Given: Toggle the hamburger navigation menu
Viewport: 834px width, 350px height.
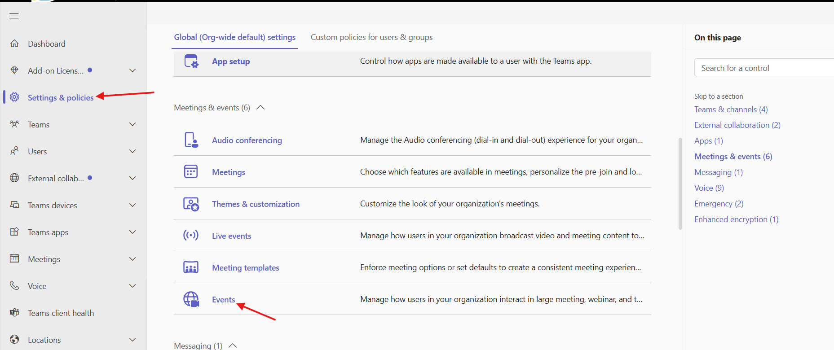Looking at the screenshot, I should (x=14, y=16).
